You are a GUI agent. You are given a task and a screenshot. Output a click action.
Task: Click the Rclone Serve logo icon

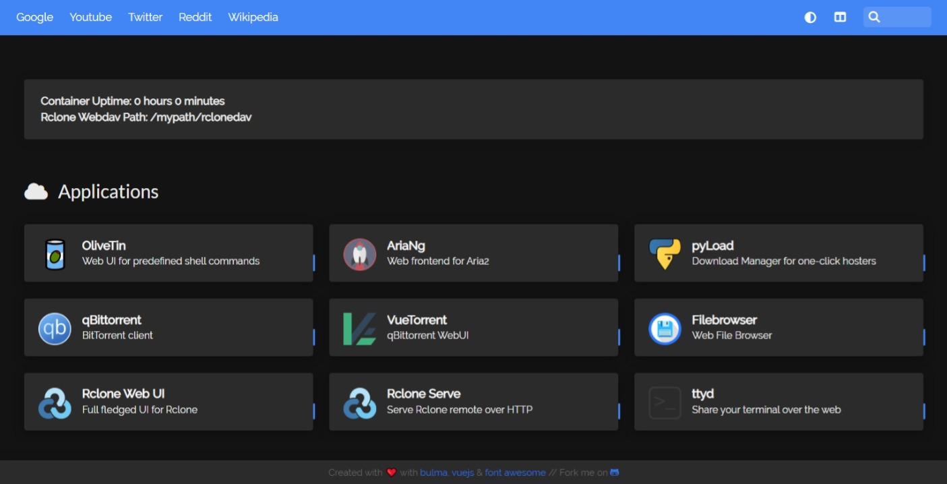pyautogui.click(x=359, y=403)
